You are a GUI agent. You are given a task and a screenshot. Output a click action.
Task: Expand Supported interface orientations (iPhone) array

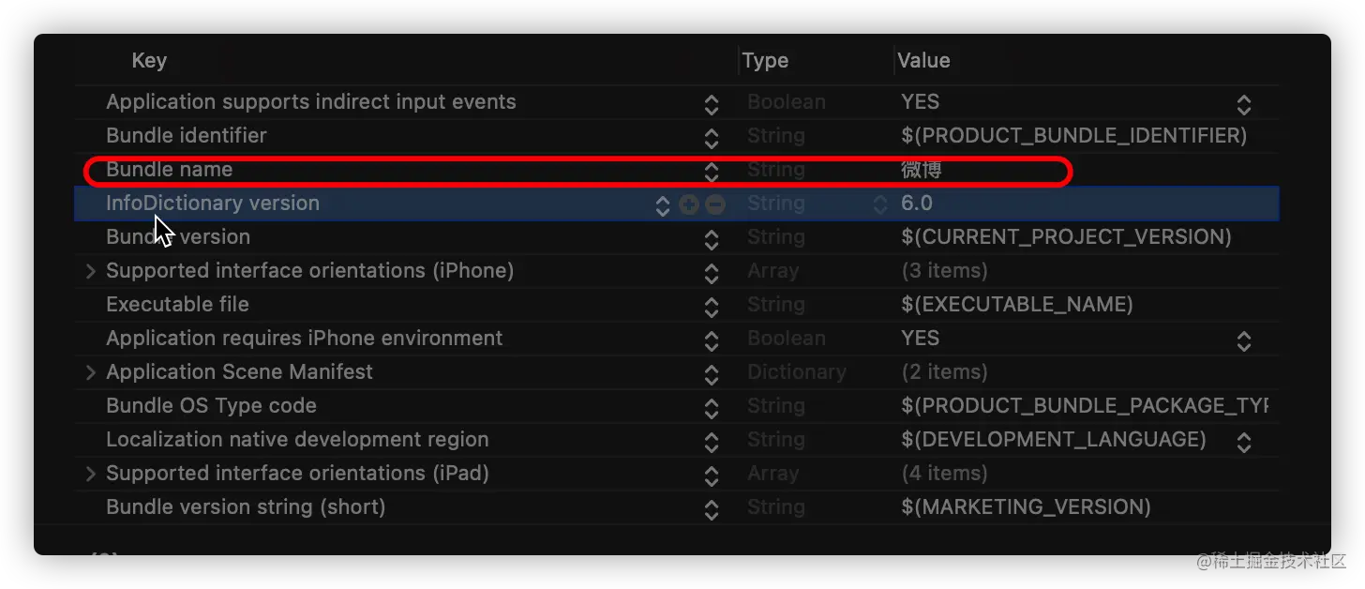[x=91, y=271]
